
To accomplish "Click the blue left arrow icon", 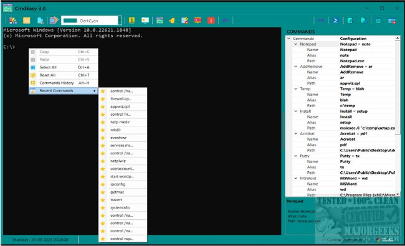I will pos(226,21).
